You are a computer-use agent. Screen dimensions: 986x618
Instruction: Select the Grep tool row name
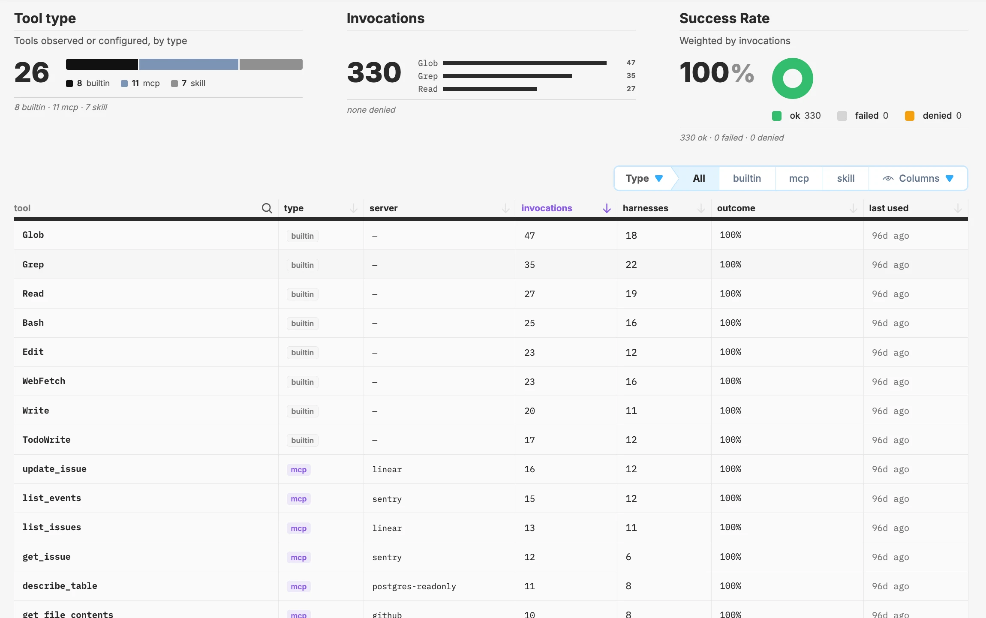[33, 264]
